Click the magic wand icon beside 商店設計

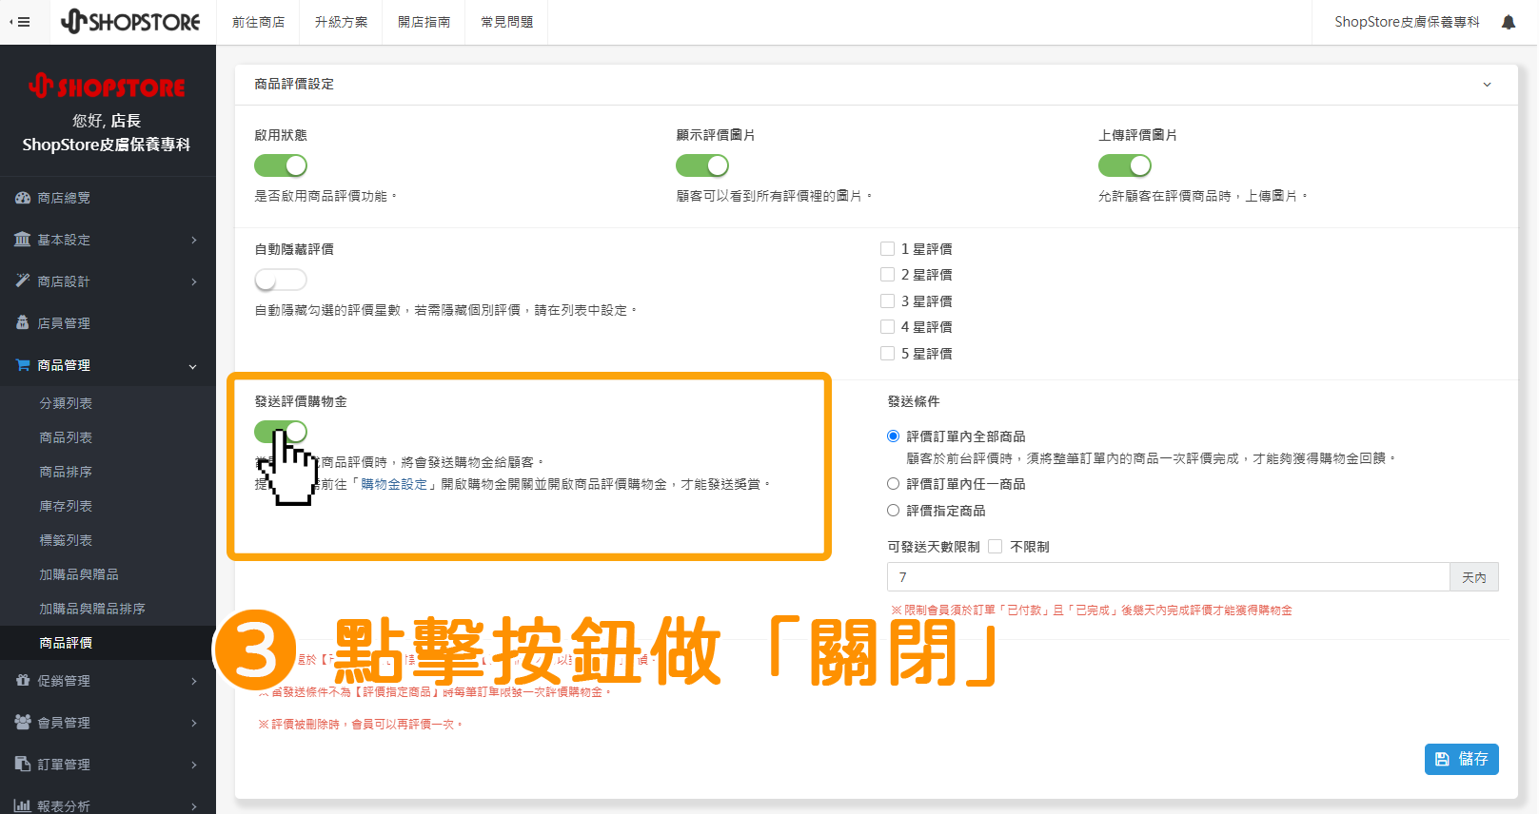pyautogui.click(x=23, y=281)
